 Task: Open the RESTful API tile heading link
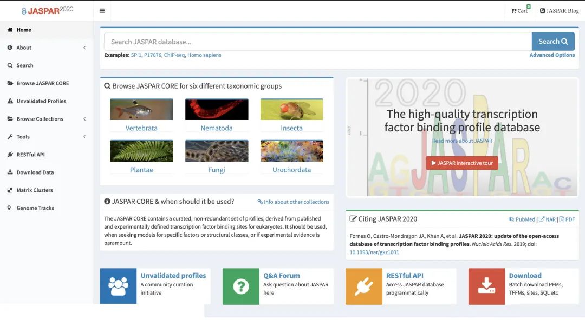coord(405,276)
